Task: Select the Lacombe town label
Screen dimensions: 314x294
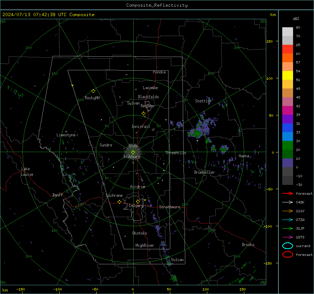Action: (150, 88)
